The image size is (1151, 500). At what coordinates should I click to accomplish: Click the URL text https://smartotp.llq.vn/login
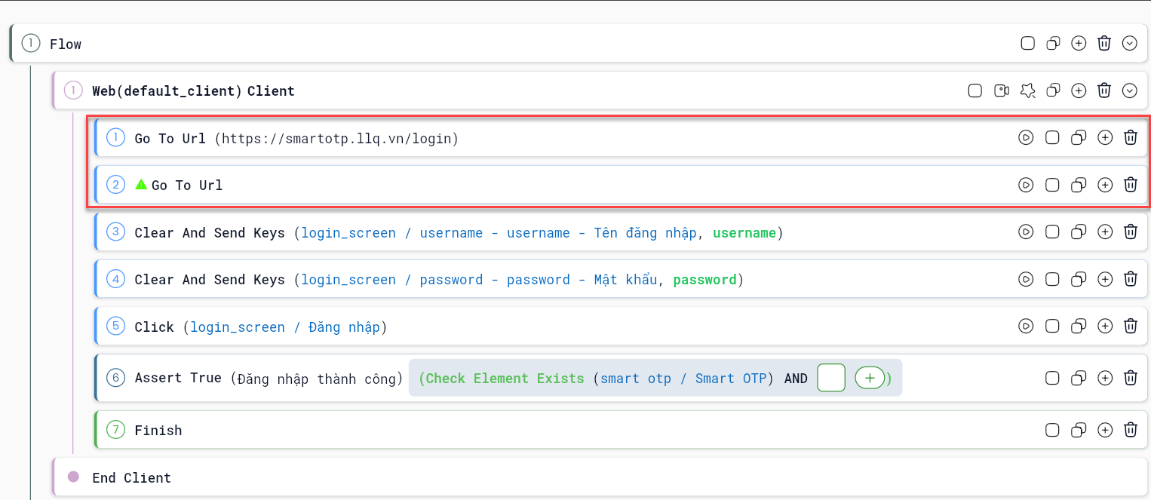pos(336,139)
